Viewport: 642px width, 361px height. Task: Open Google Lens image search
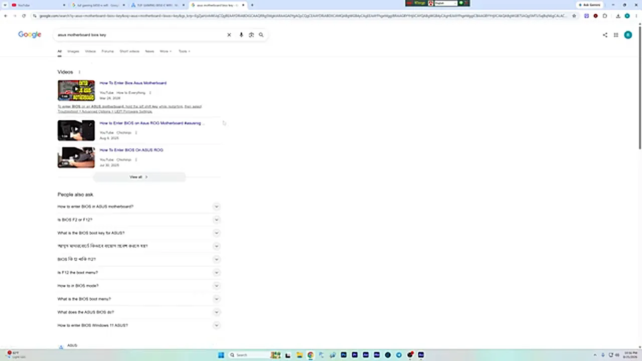coord(251,35)
